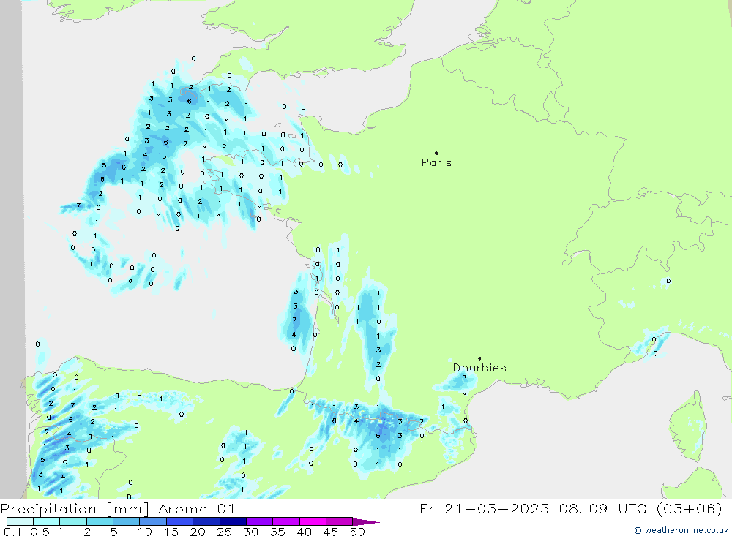Click the 'Precipitation [mm]' title text

pos(75,509)
